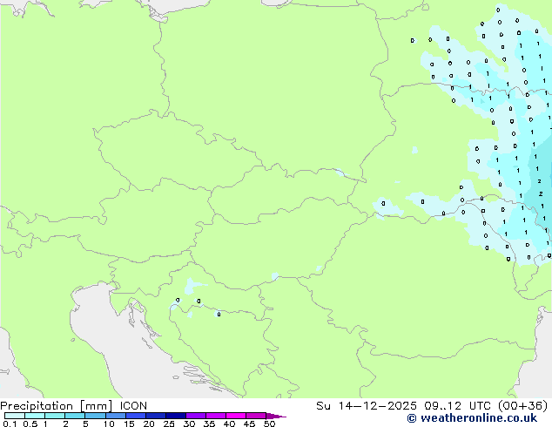Click the "Precipitation" title word
The width and height of the screenshot is (552, 427).
pyautogui.click(x=37, y=406)
